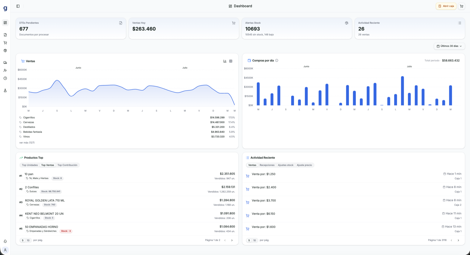
Task: Set Actividad Reciente to 5 per page
Action: (x=249, y=240)
